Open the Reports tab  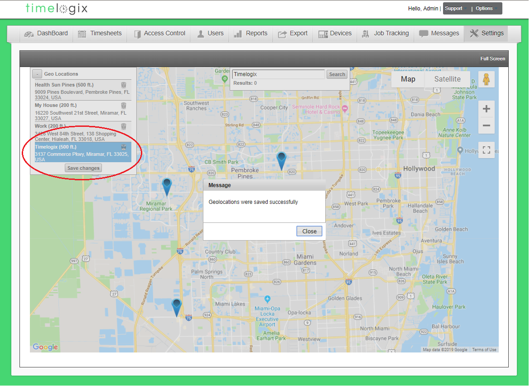251,34
